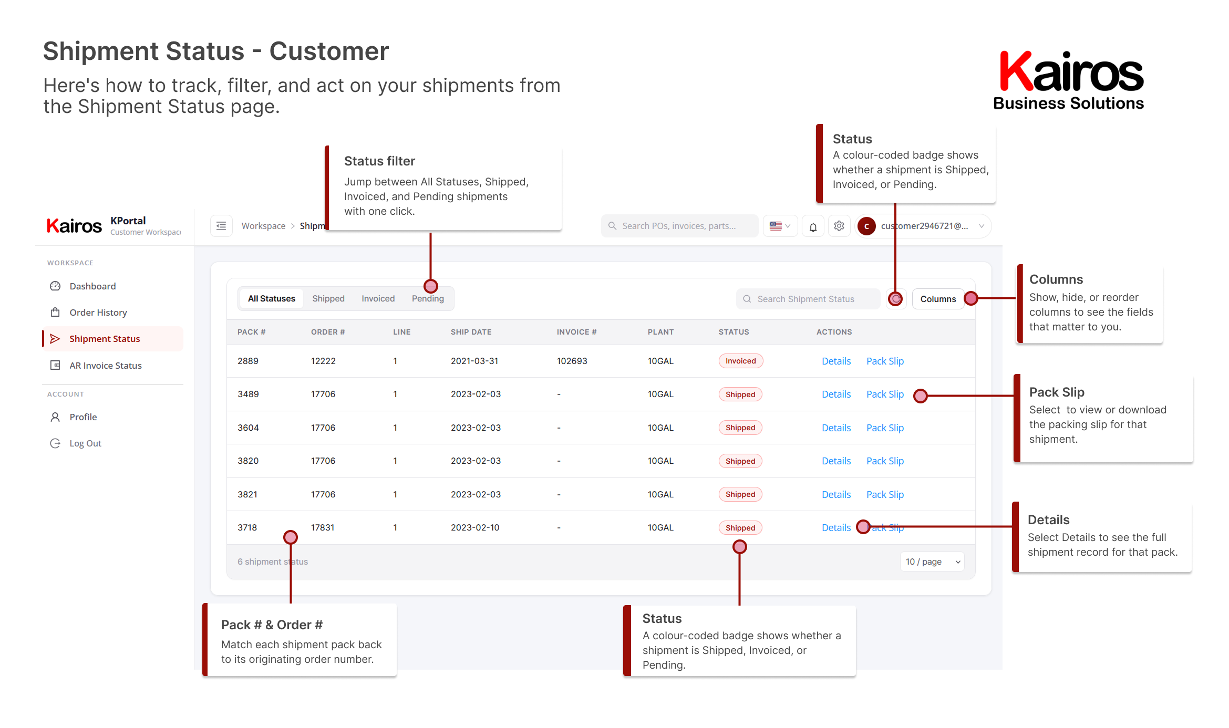Click the US flag icon
The height and width of the screenshot is (728, 1229).
click(776, 226)
